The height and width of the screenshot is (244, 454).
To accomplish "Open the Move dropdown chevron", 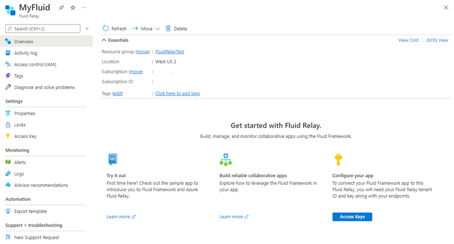I will [158, 29].
